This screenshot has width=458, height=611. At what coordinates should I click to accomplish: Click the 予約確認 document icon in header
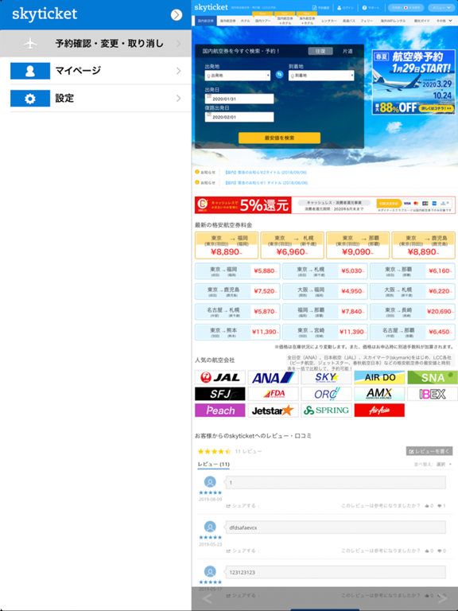point(314,8)
